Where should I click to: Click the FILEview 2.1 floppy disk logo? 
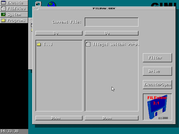(157, 107)
